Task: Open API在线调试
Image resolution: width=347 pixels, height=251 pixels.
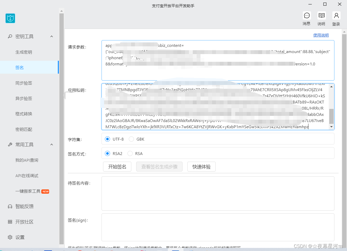Action: (27, 176)
